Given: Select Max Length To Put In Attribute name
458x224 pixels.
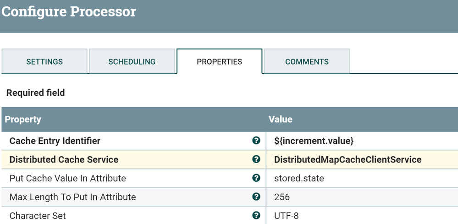Looking at the screenshot, I should tap(72, 197).
